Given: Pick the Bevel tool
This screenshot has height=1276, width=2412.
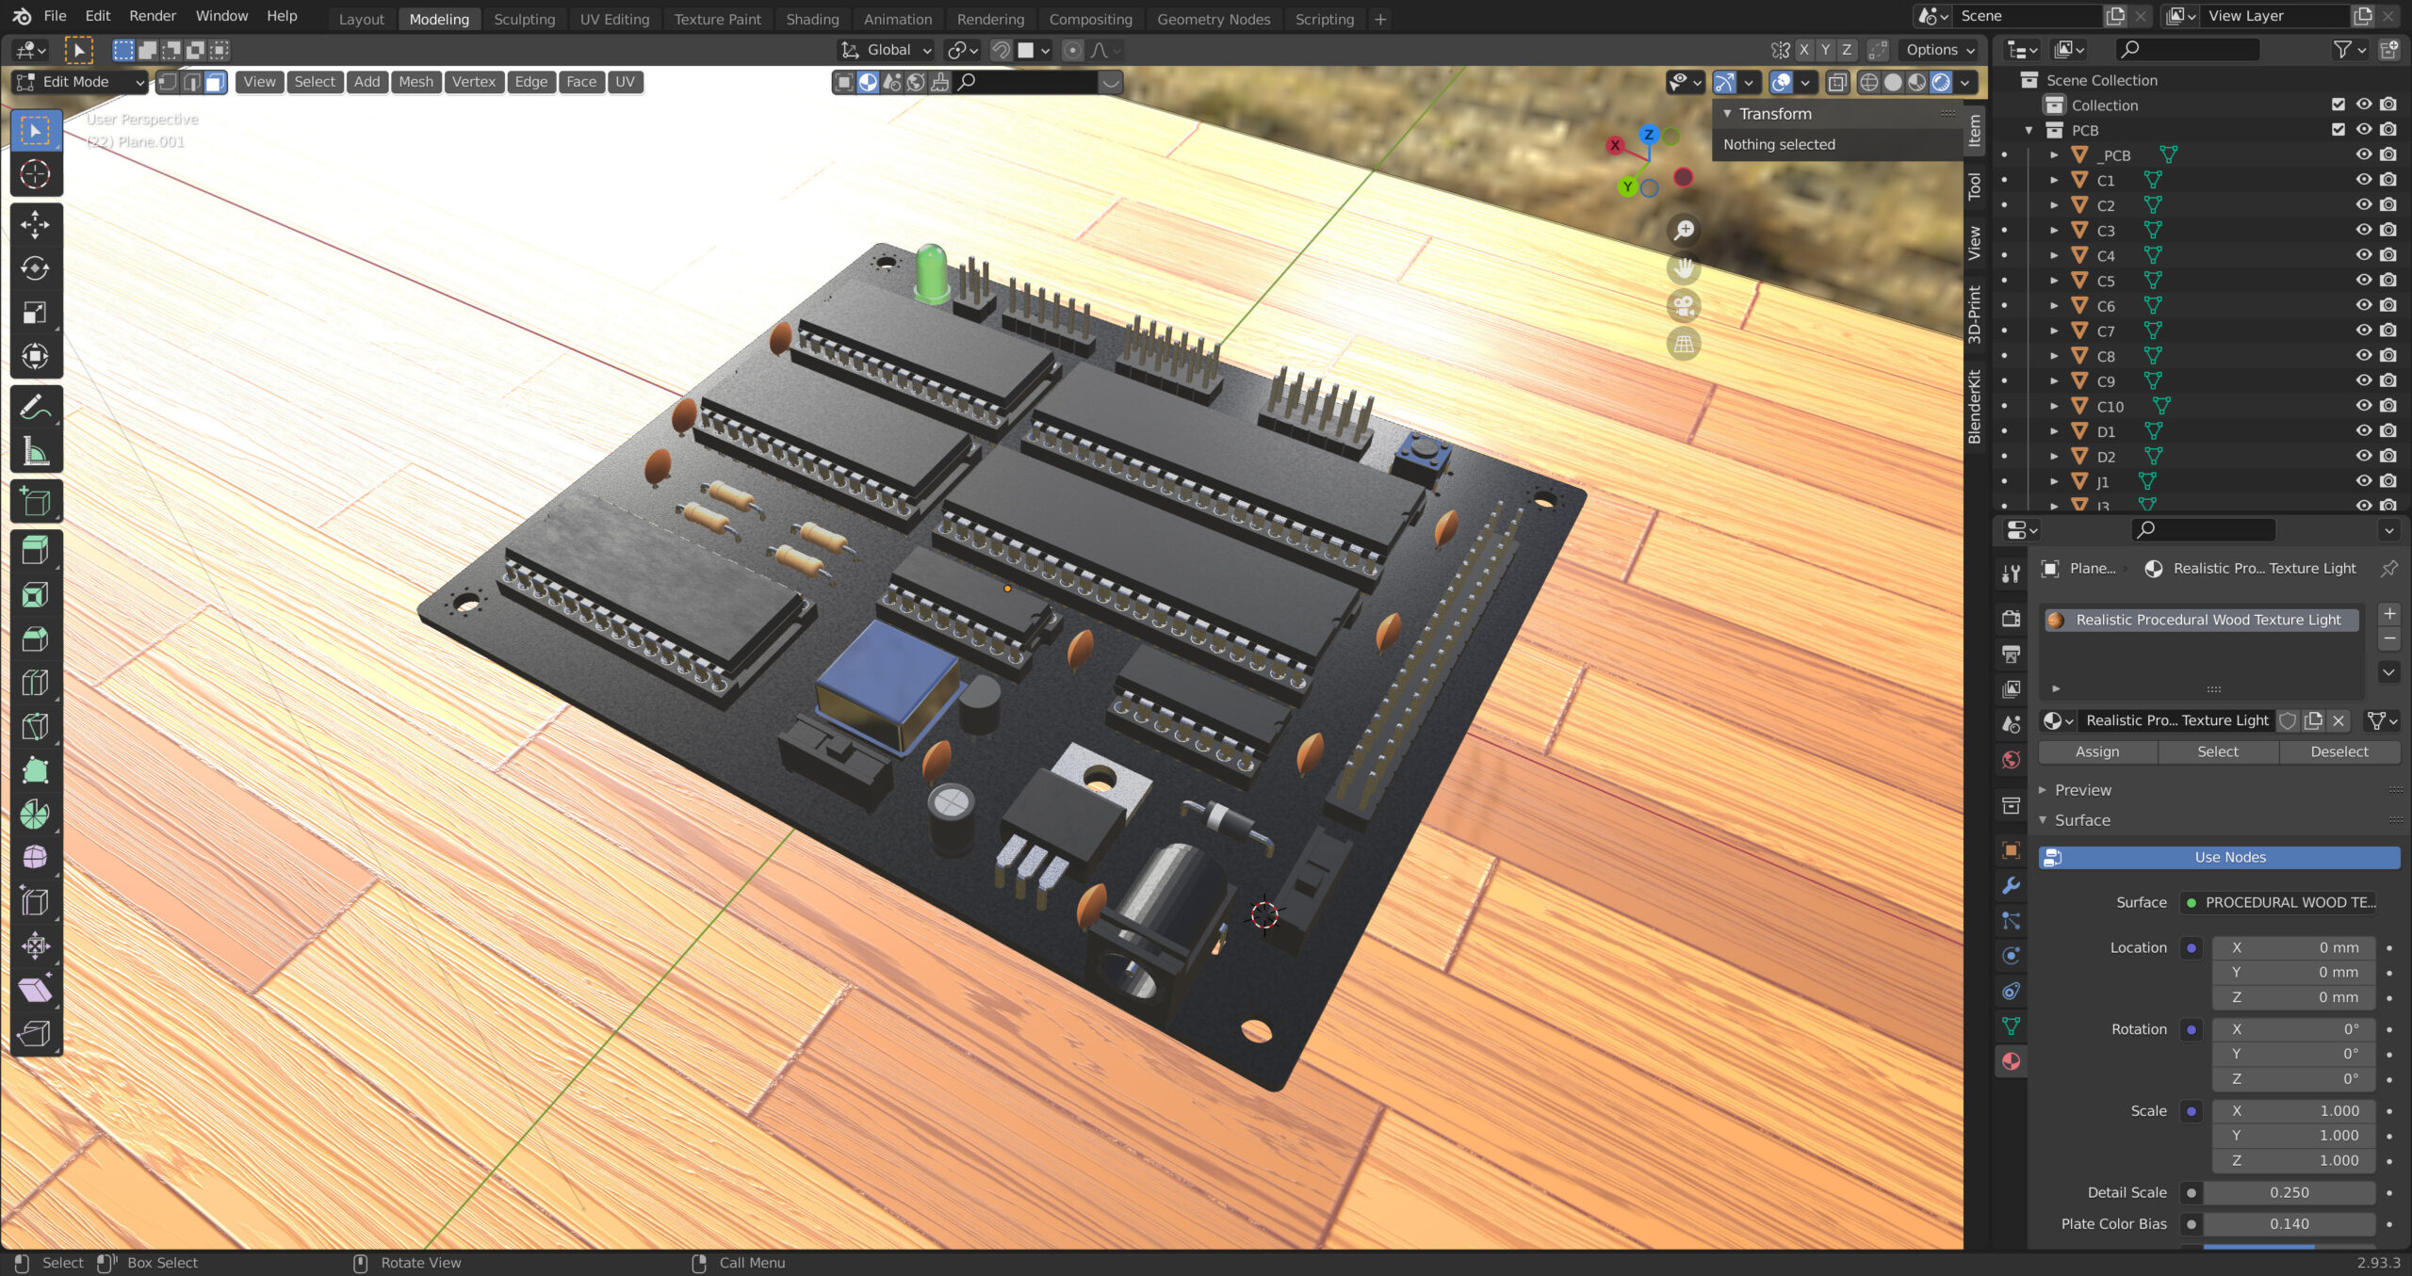Looking at the screenshot, I should 35,638.
